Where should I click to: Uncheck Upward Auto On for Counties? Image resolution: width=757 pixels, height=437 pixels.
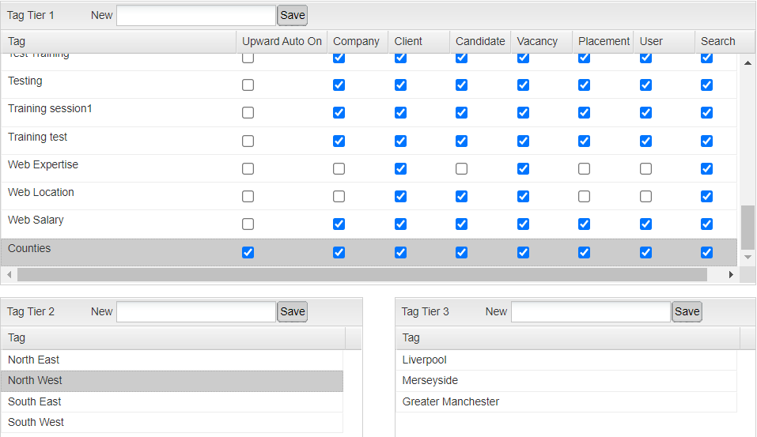[248, 252]
